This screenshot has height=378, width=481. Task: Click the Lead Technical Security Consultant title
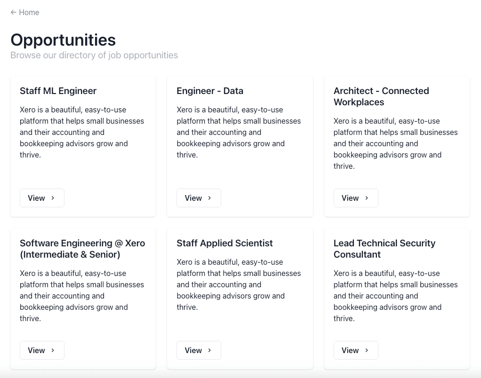[x=384, y=249]
